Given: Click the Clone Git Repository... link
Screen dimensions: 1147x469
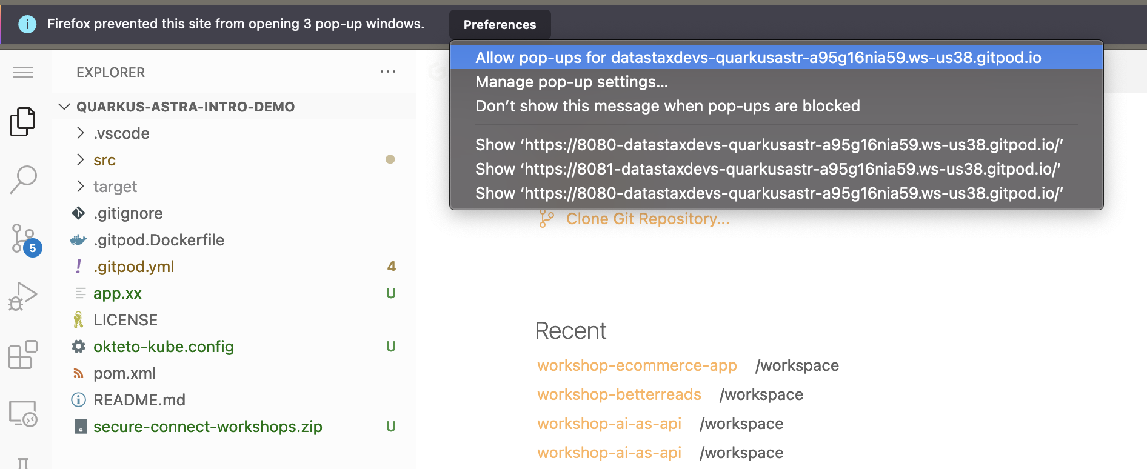Looking at the screenshot, I should 647,219.
